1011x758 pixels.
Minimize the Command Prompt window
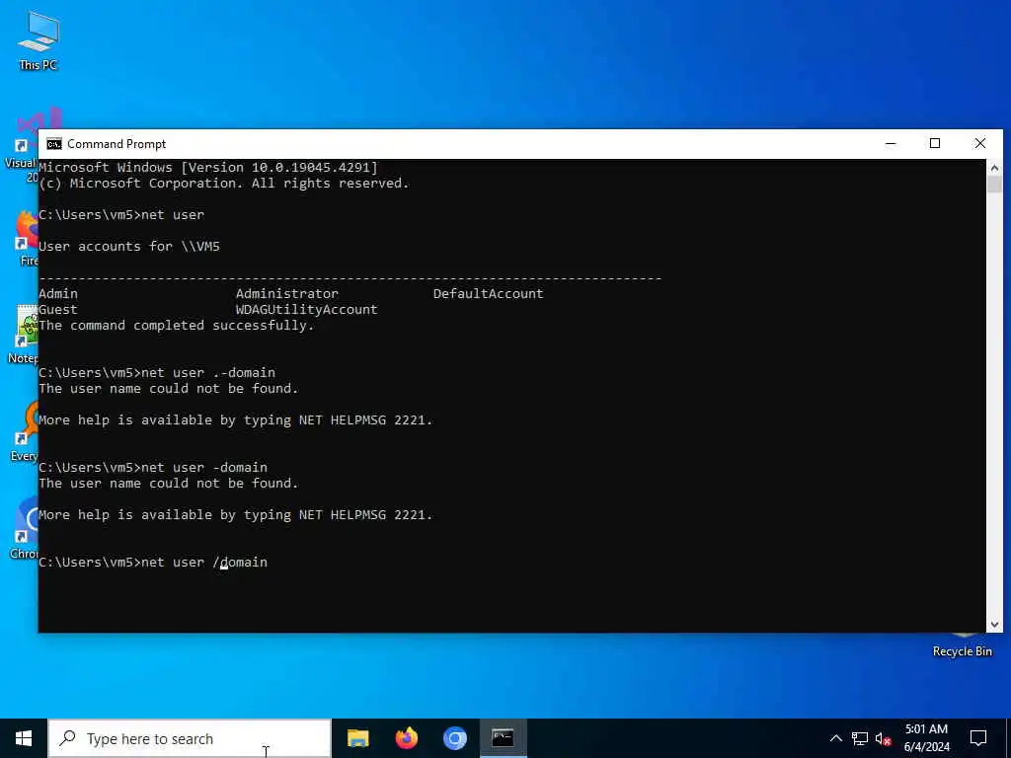891,143
